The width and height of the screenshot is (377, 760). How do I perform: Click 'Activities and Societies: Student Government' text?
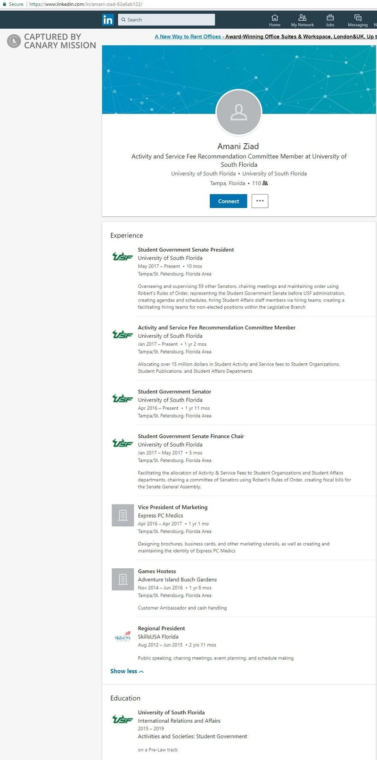click(192, 736)
